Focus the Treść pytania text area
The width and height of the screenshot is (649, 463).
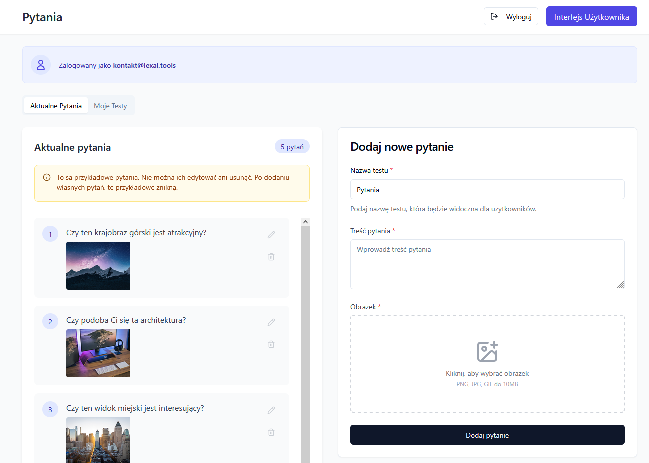click(x=487, y=264)
